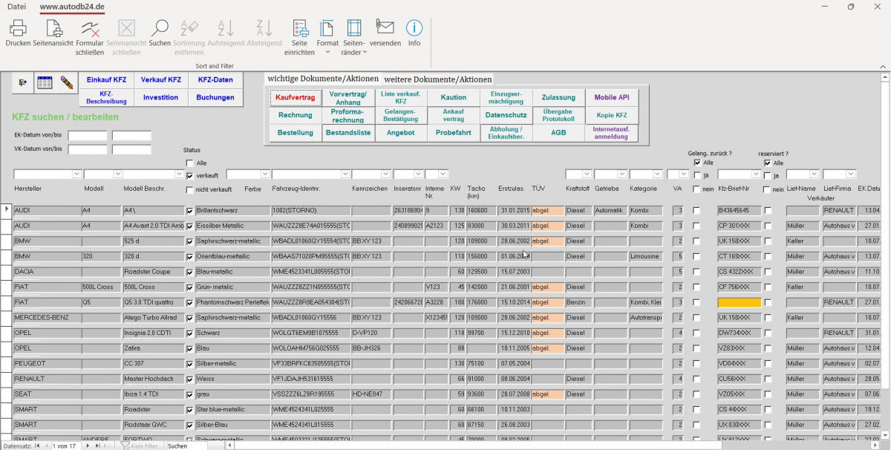
Task: Enable the Status Alle checkbox
Action: click(190, 163)
